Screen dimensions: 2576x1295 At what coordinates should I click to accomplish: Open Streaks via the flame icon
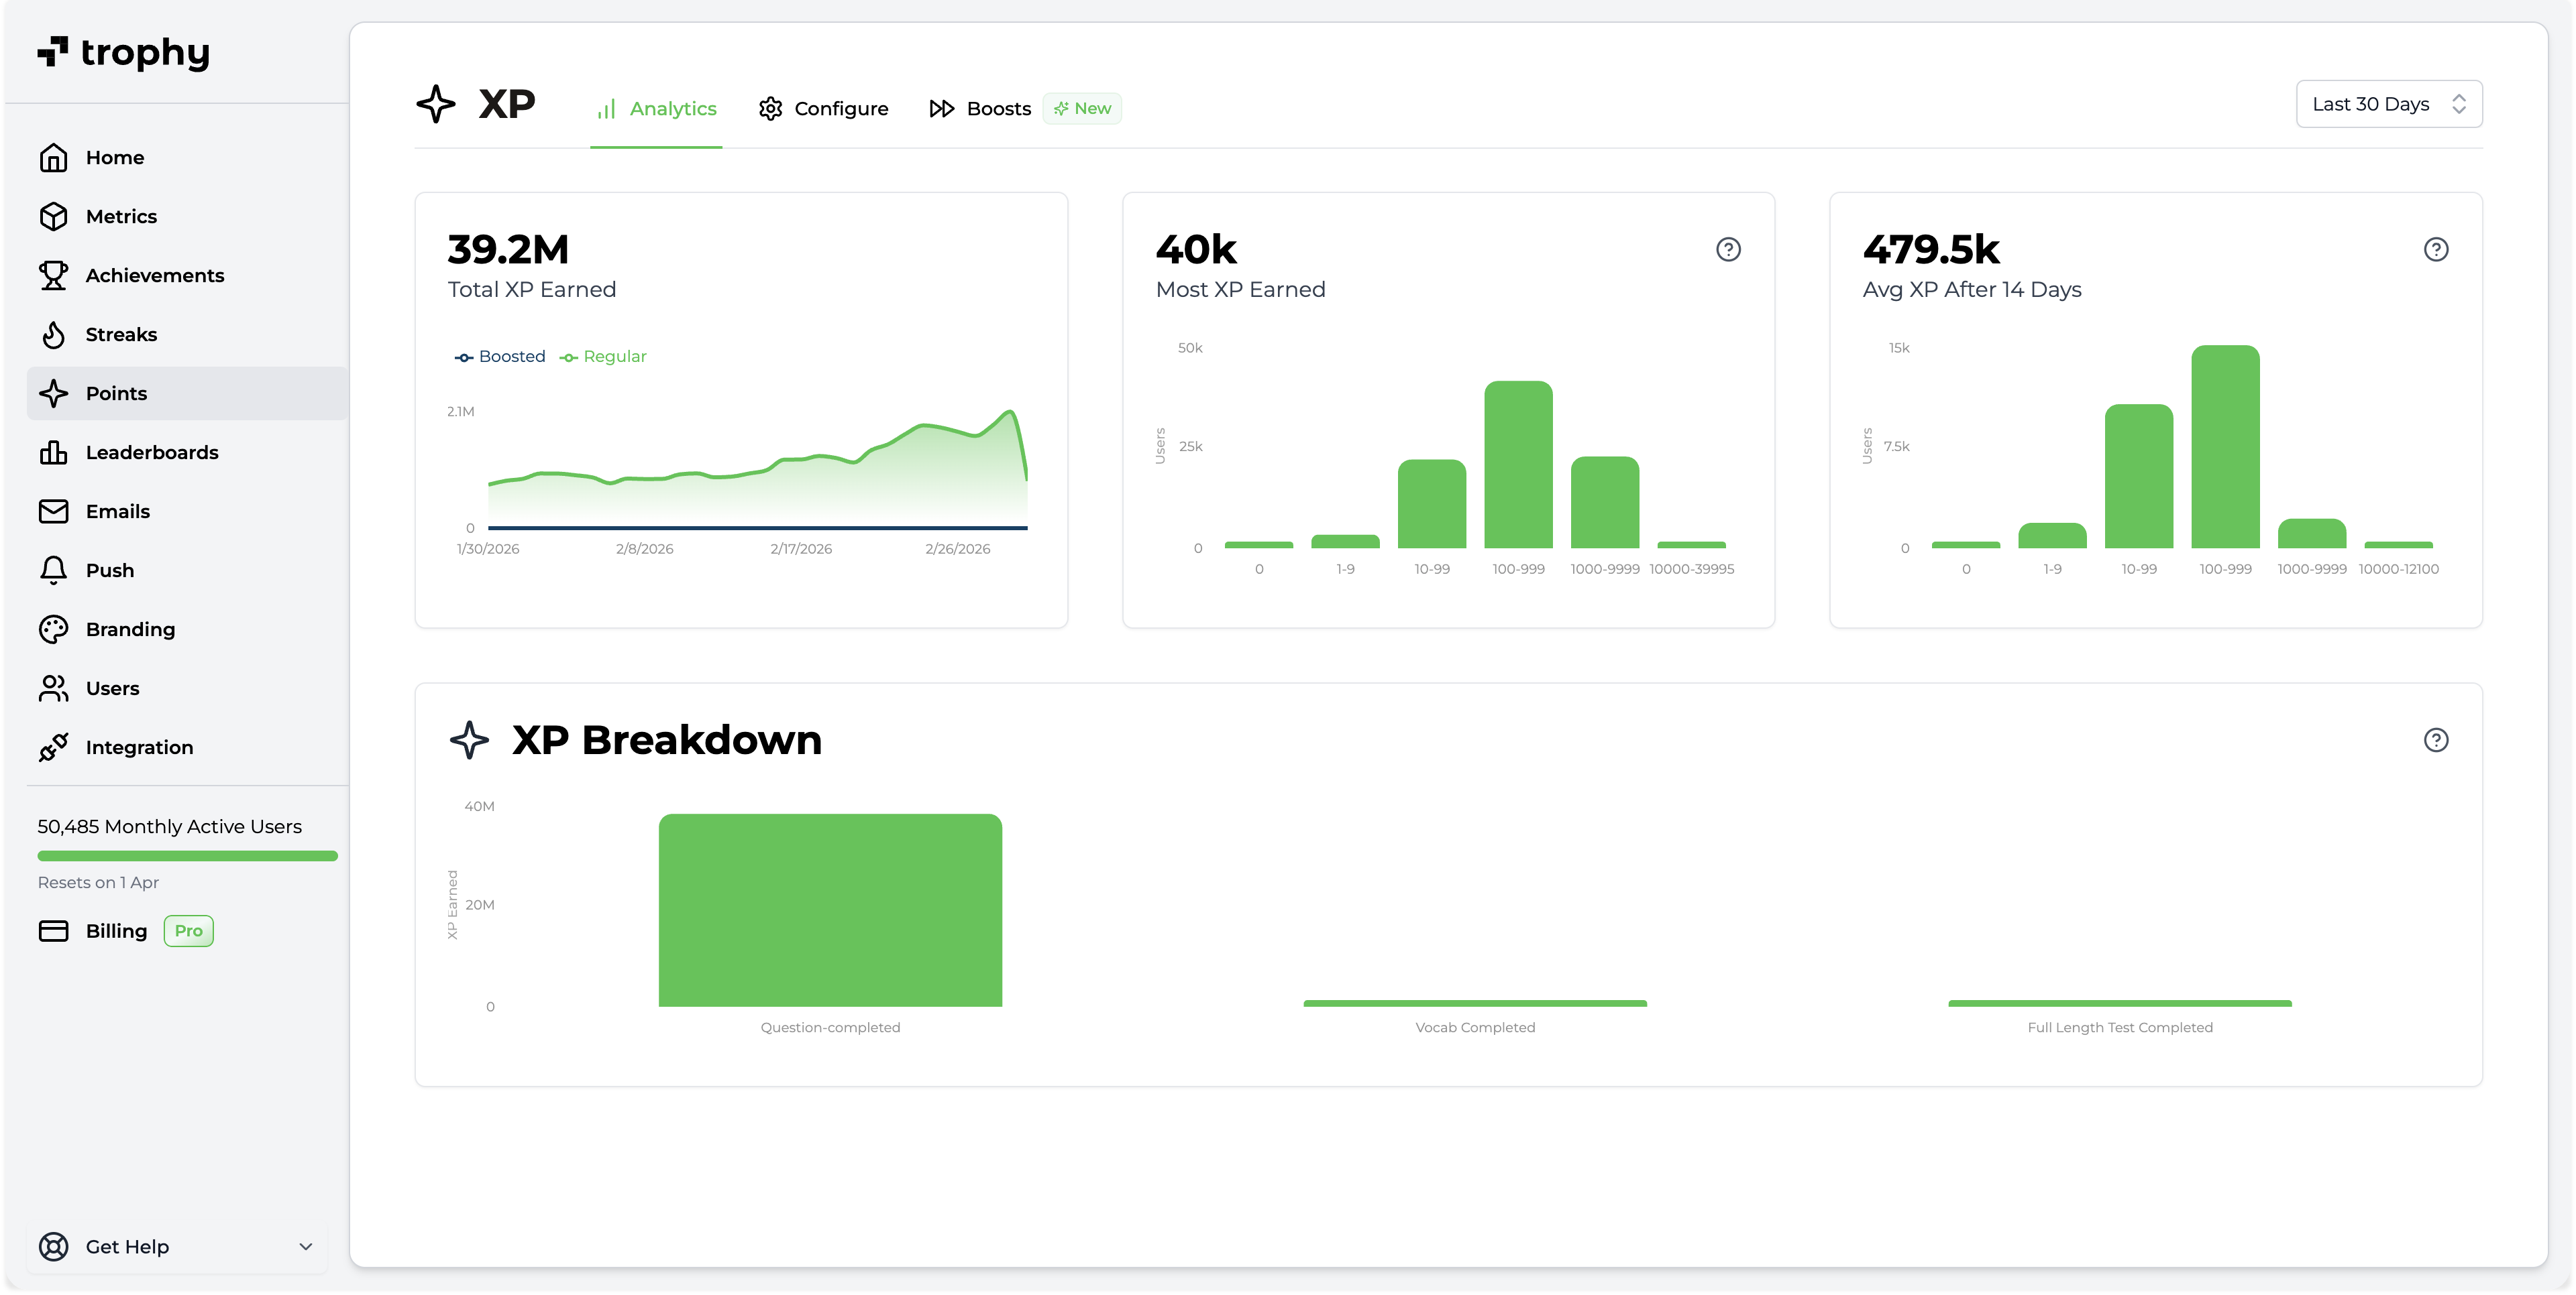[53, 334]
